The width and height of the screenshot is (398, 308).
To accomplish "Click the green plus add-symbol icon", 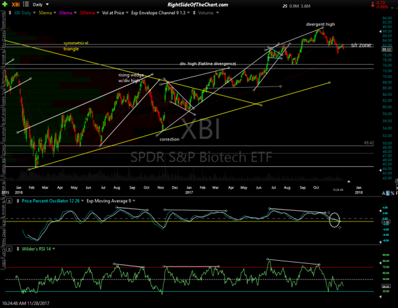I will [4, 4].
